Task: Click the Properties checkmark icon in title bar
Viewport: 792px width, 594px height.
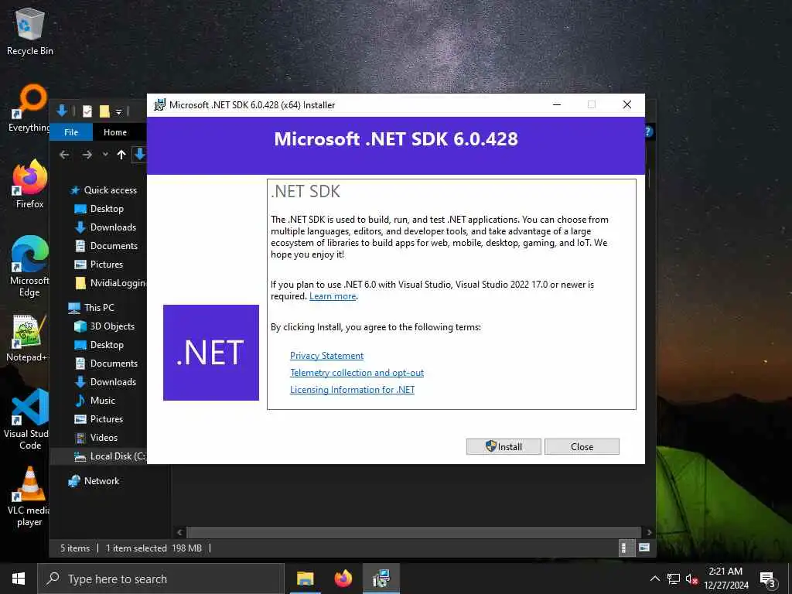Action: (87, 111)
